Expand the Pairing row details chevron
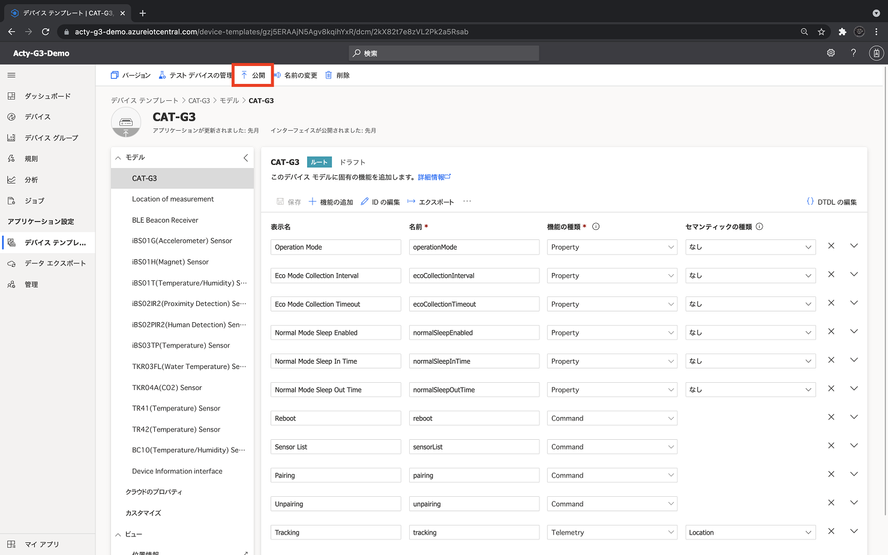Image resolution: width=888 pixels, height=555 pixels. (x=854, y=474)
